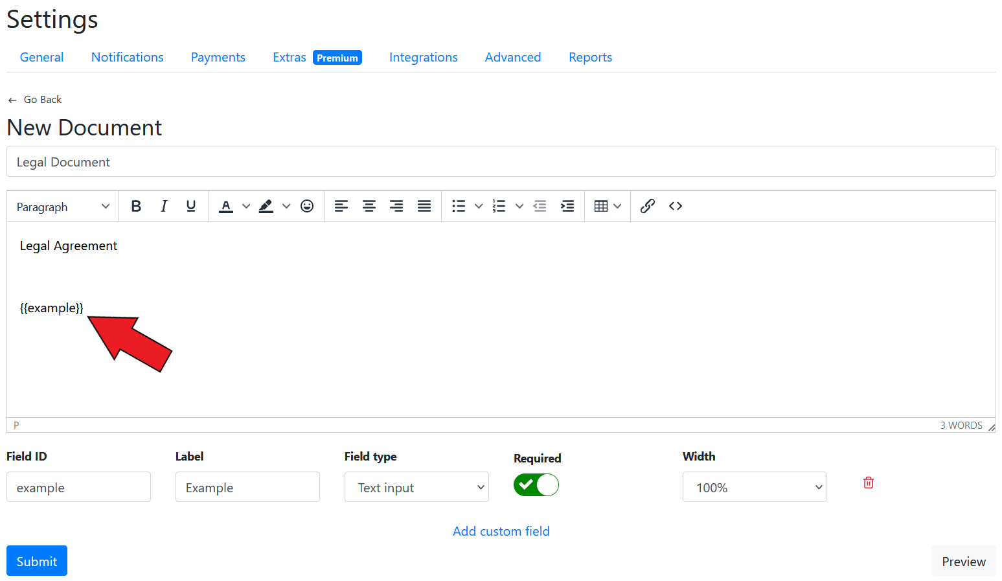This screenshot has width=1002, height=581.
Task: Insert a hyperlink using link icon
Action: point(648,206)
